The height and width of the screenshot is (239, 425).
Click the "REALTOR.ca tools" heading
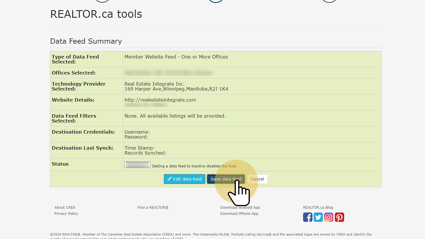pos(96,14)
